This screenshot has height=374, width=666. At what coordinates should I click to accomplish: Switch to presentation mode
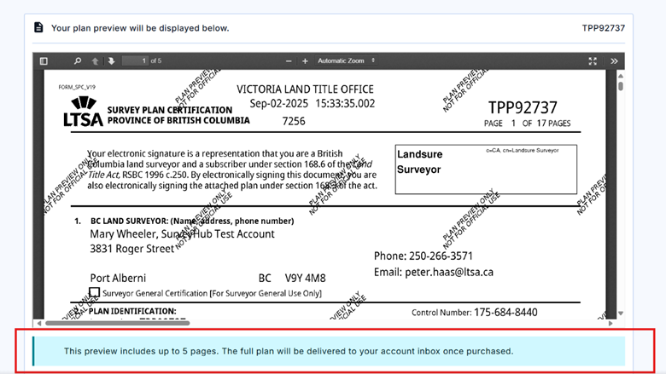tap(593, 61)
